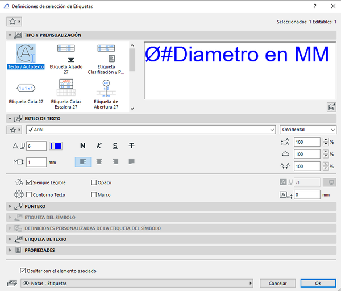
Task: Click the layer icon at bottom left
Action: (12, 284)
